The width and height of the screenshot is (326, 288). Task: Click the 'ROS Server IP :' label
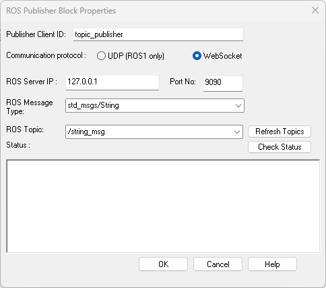pyautogui.click(x=32, y=82)
